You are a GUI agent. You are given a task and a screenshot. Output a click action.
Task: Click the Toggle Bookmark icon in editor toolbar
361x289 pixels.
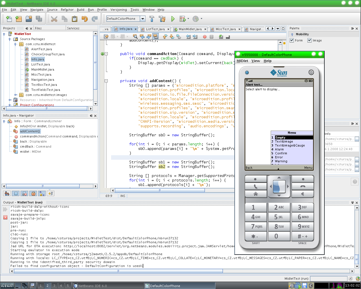click(x=179, y=37)
